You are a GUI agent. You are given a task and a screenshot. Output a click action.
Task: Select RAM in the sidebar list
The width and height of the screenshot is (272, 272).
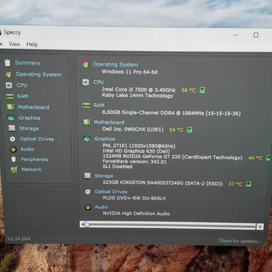click(23, 96)
